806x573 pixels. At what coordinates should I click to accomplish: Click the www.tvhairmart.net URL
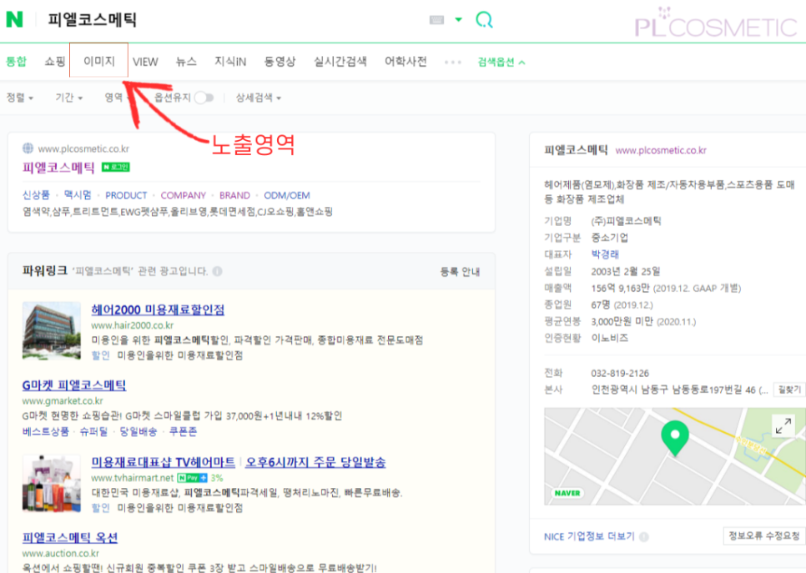[133, 478]
